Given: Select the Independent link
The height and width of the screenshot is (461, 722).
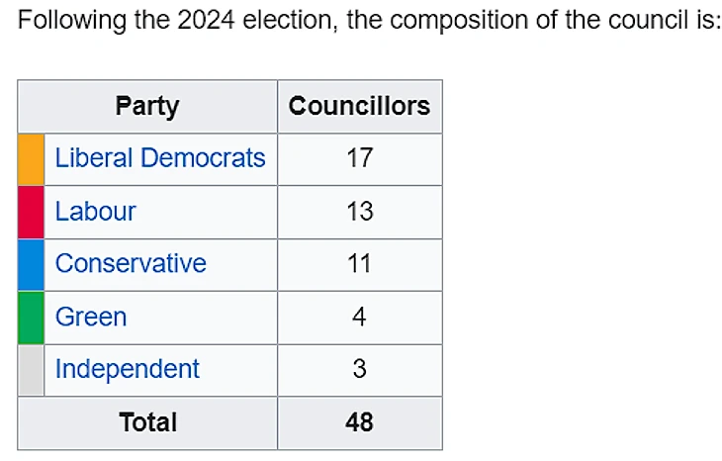Looking at the screenshot, I should (x=127, y=370).
